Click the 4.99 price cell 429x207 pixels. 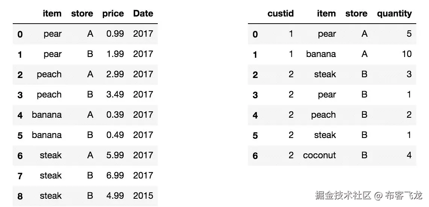[115, 196]
